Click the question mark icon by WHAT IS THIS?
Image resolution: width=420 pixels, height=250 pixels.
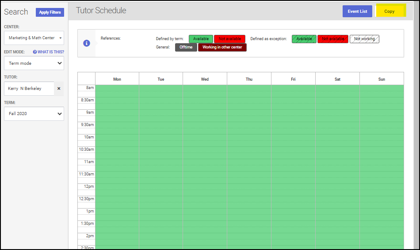click(35, 52)
